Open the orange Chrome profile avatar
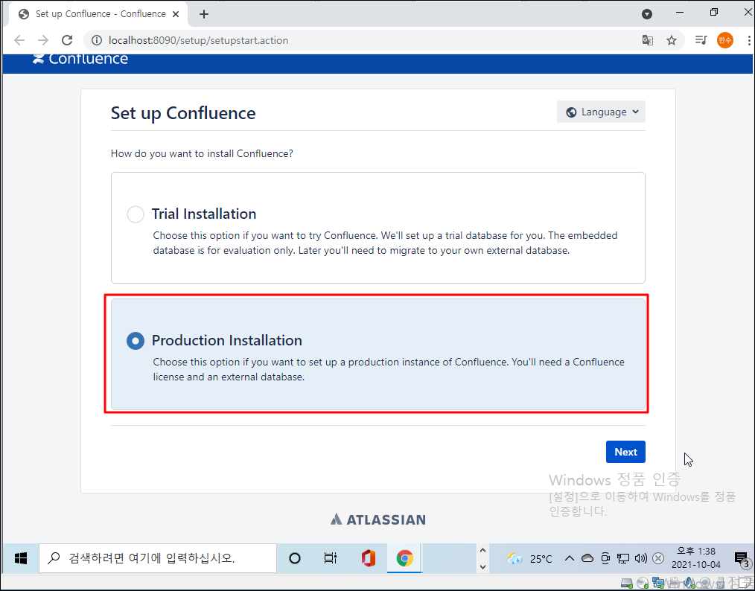The width and height of the screenshot is (755, 591). pyautogui.click(x=725, y=40)
